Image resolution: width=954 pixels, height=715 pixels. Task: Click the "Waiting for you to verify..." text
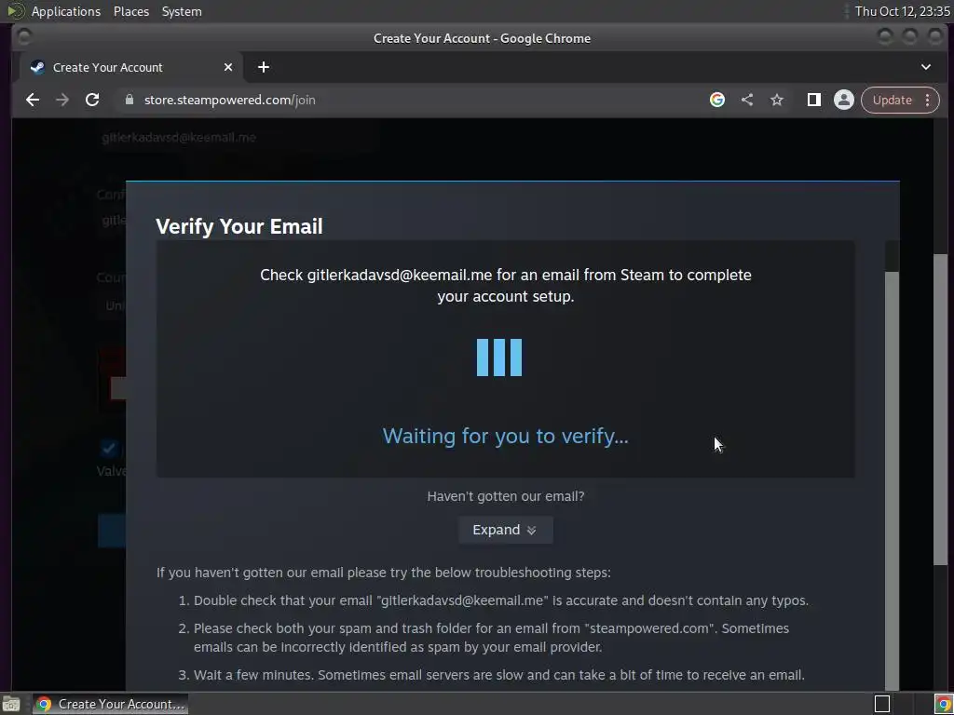point(505,436)
